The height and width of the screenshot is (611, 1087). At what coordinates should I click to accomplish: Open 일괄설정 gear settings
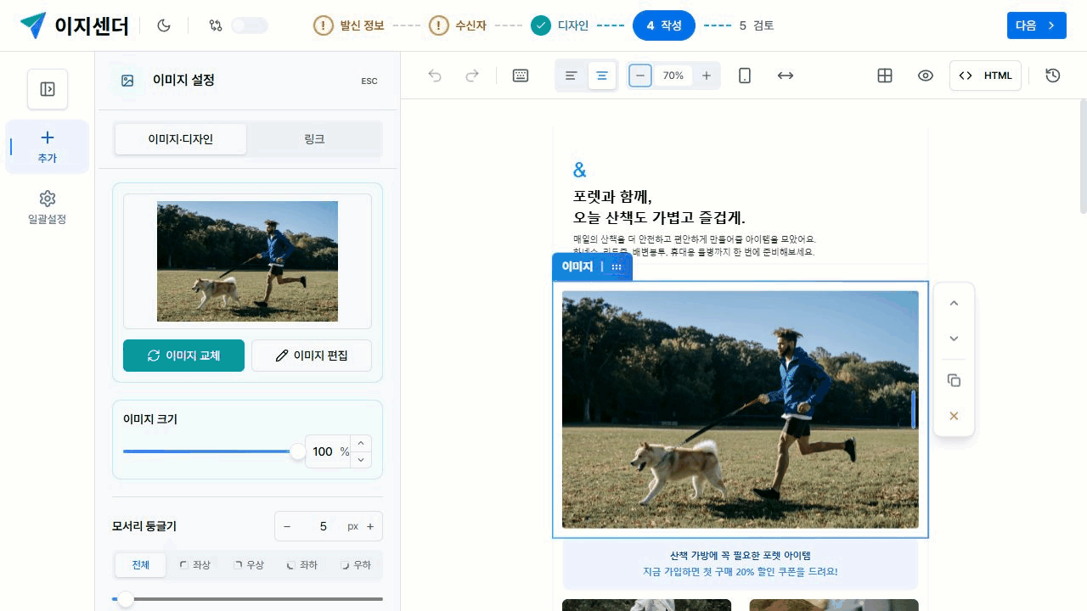[48, 207]
